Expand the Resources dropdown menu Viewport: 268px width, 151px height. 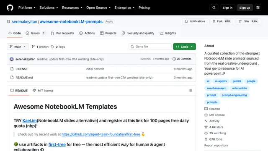tap(72, 8)
